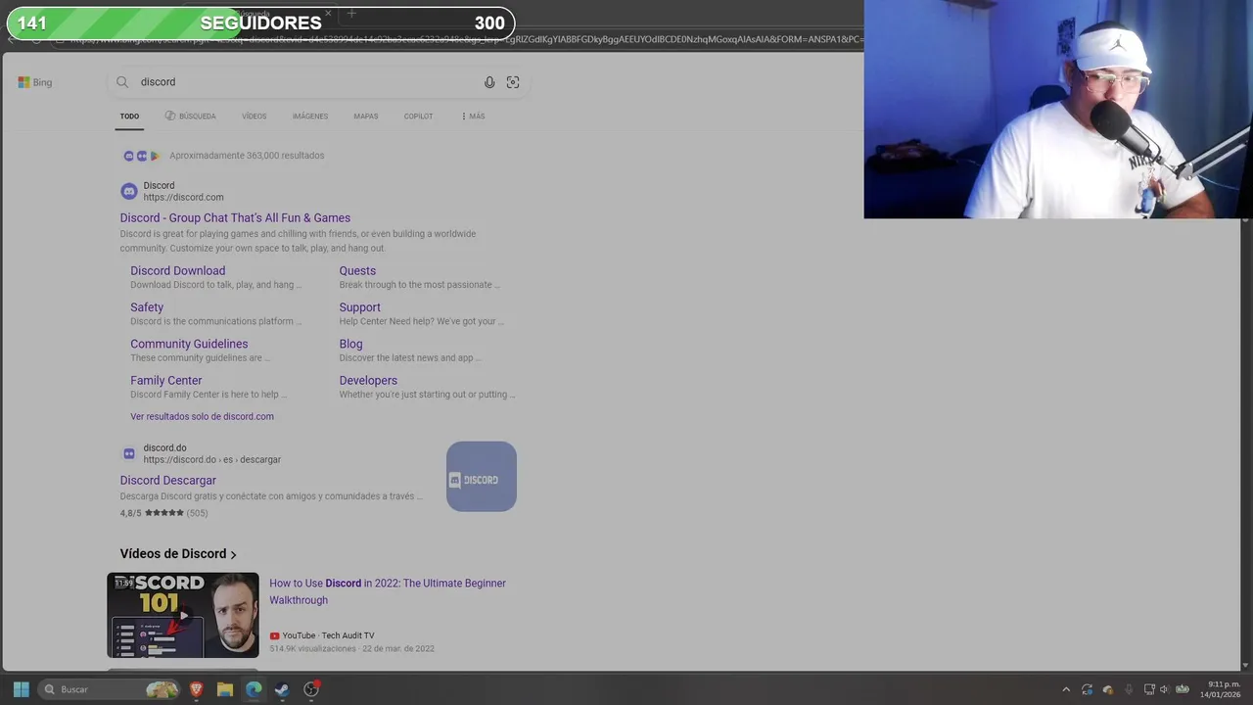The height and width of the screenshot is (705, 1253).
Task: Click the app icons beside the results count
Action: click(x=141, y=156)
